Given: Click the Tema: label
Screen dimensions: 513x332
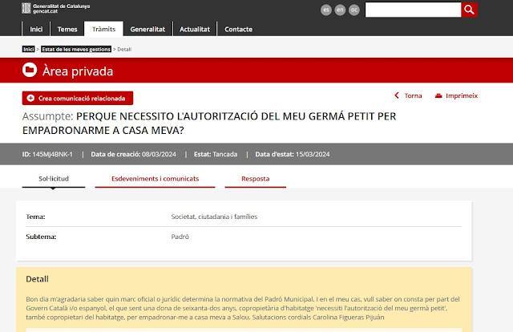Looking at the screenshot, I should click(35, 217).
